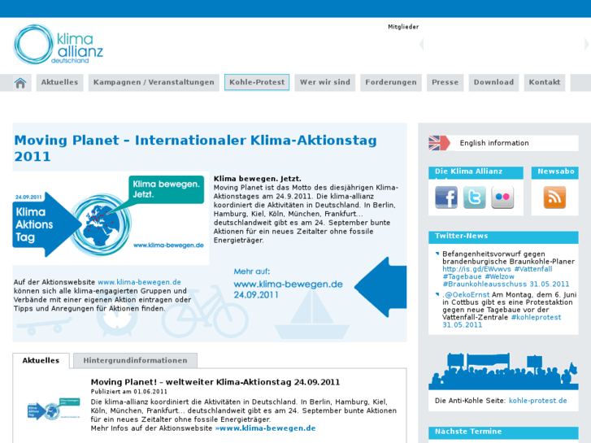Click the home icon in navigation bar

pyautogui.click(x=20, y=83)
